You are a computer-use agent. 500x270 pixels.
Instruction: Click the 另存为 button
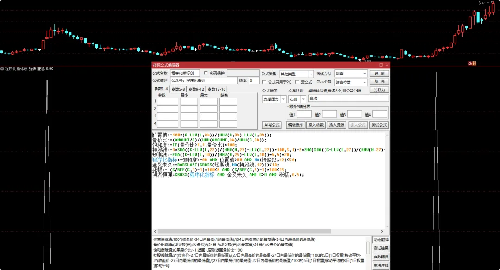click(x=380, y=90)
